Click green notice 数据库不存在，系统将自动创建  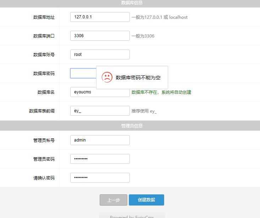coord(161,92)
